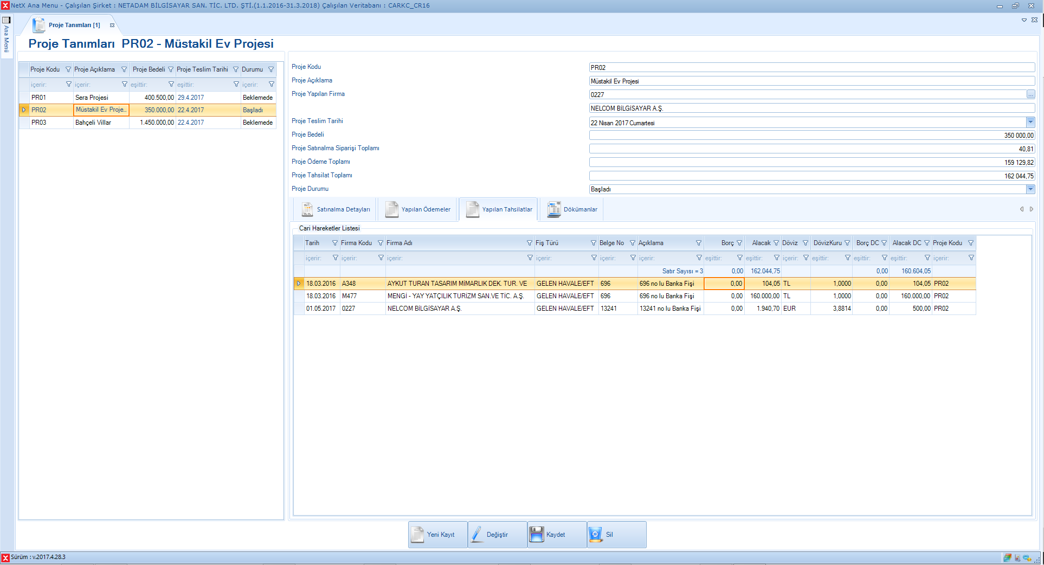Switch to the Dökümanlar tab
The width and height of the screenshot is (1044, 565).
[572, 209]
